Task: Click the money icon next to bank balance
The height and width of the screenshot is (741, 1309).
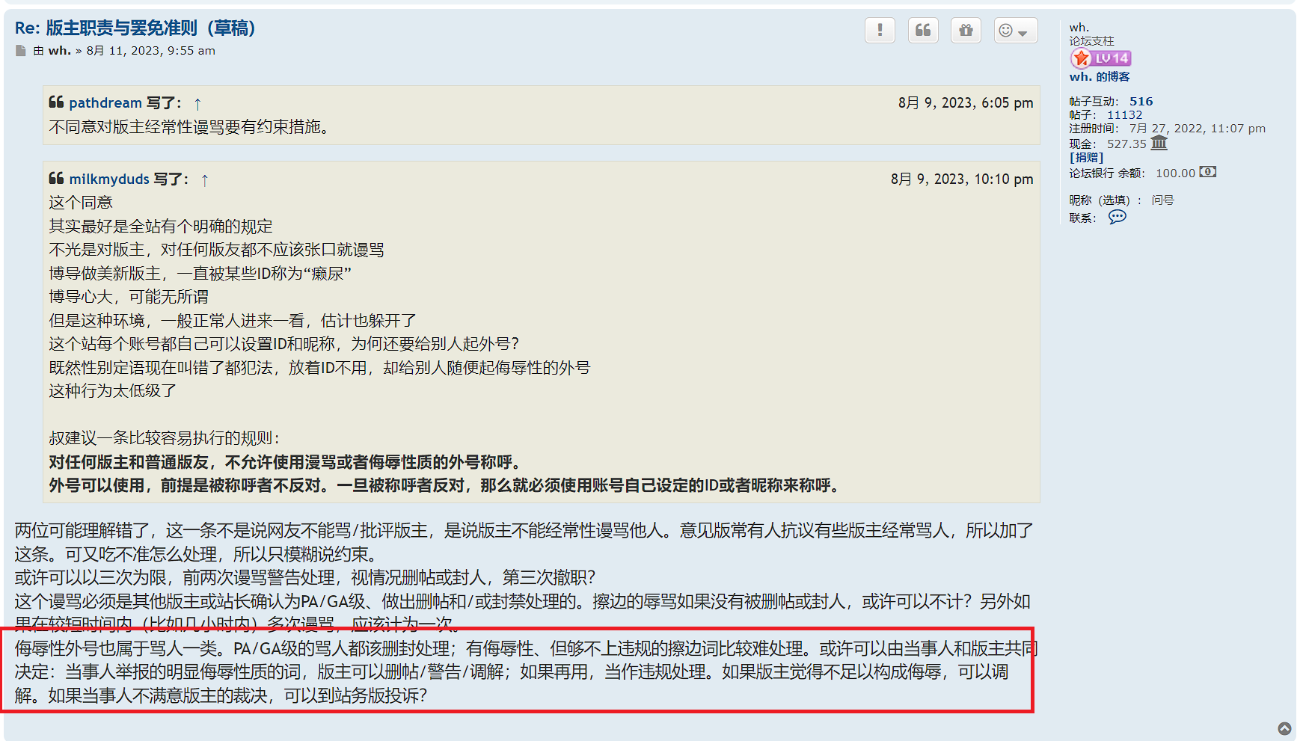Action: point(1207,172)
